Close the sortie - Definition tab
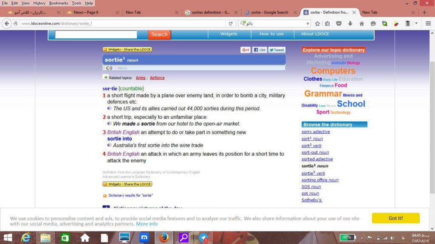This screenshot has width=435, height=244. tap(354, 12)
